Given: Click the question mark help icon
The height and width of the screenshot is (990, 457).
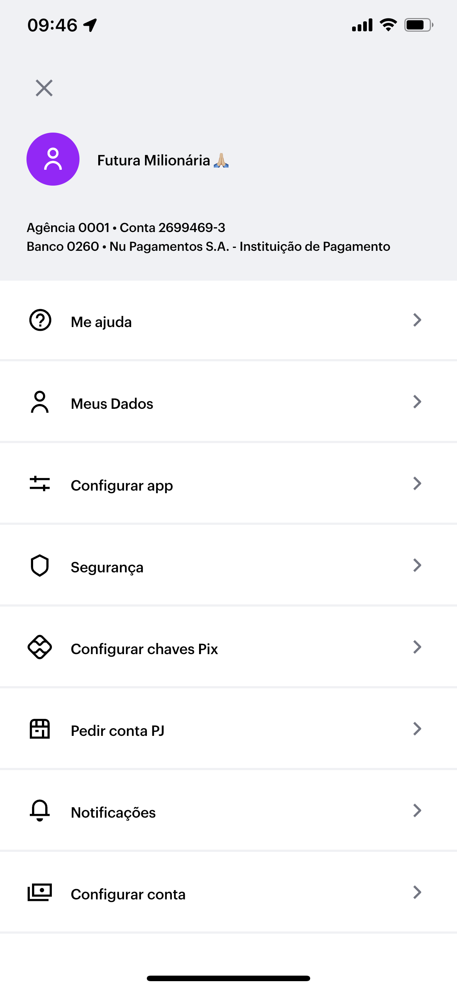Looking at the screenshot, I should (40, 320).
